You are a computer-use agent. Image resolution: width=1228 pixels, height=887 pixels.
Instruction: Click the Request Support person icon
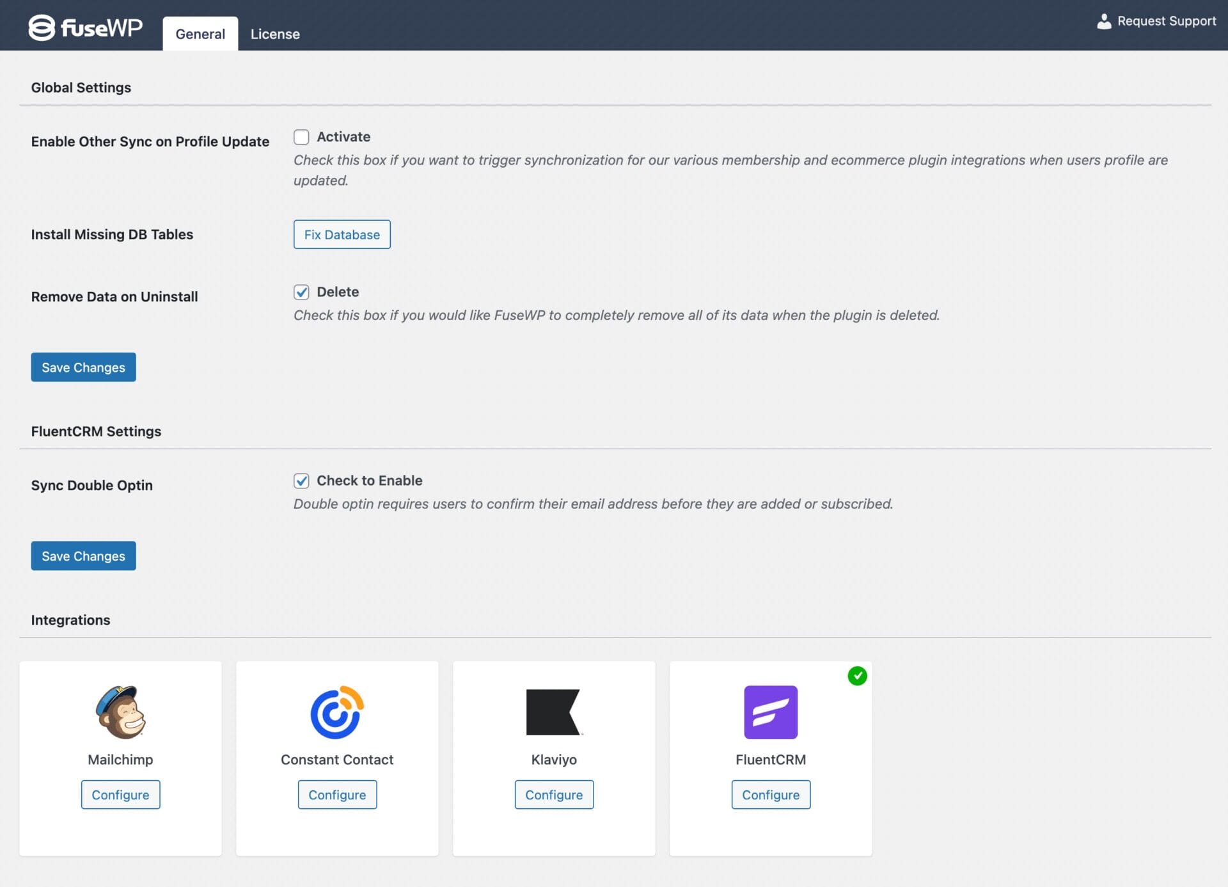coord(1103,20)
